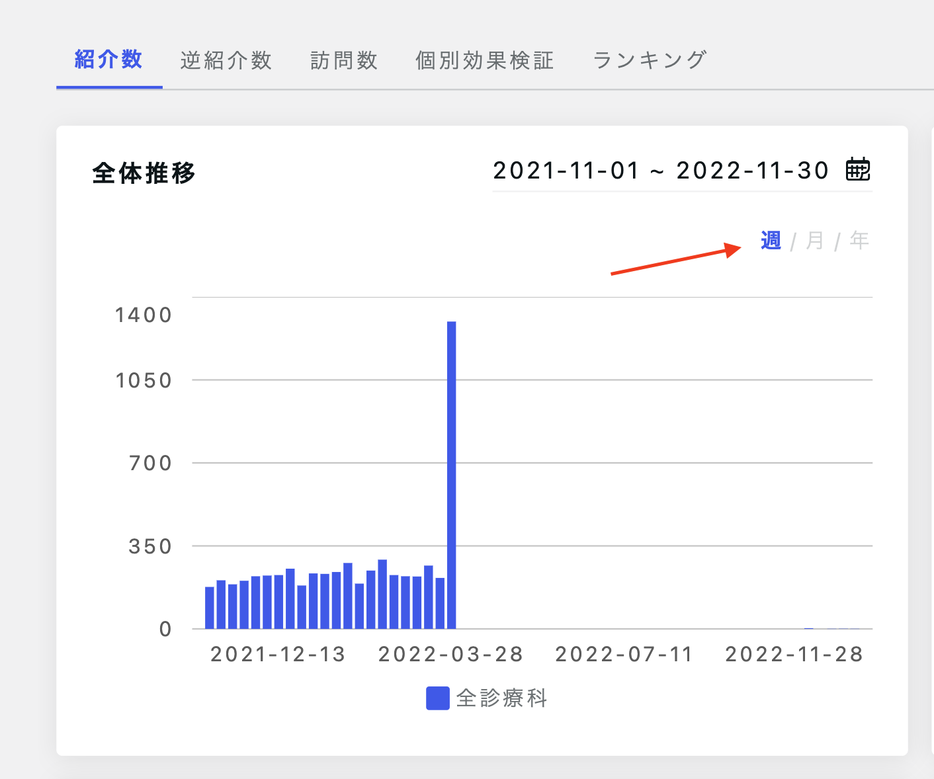Screen dimensions: 934x779
Task: Switch to the 紹介数 tab
Action: (109, 60)
